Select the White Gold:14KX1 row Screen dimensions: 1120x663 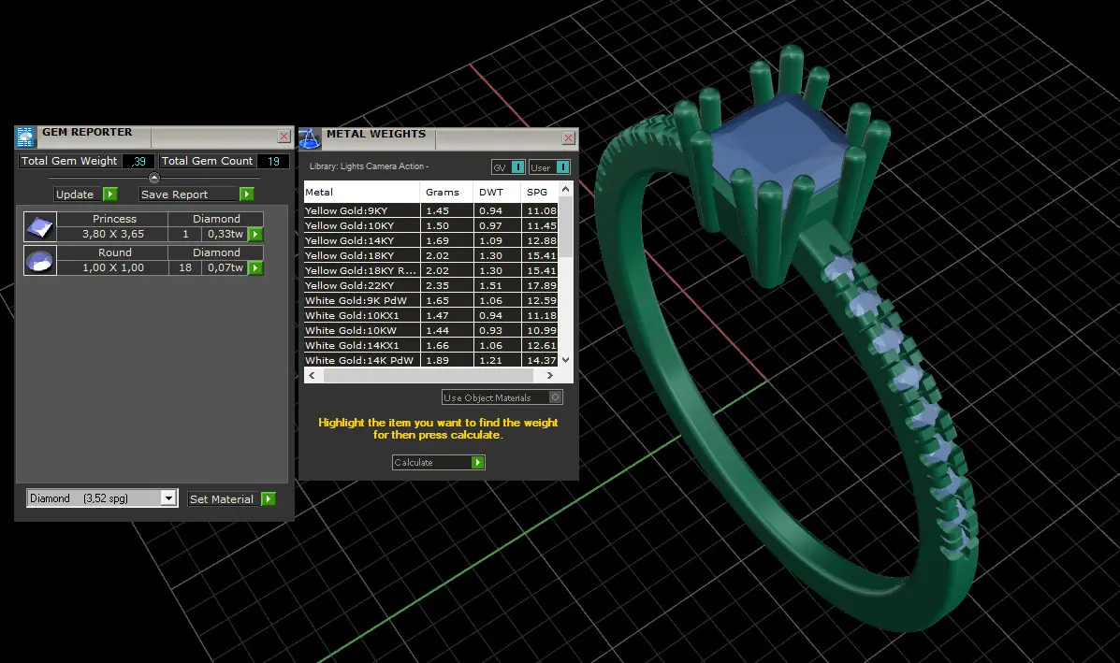[430, 345]
